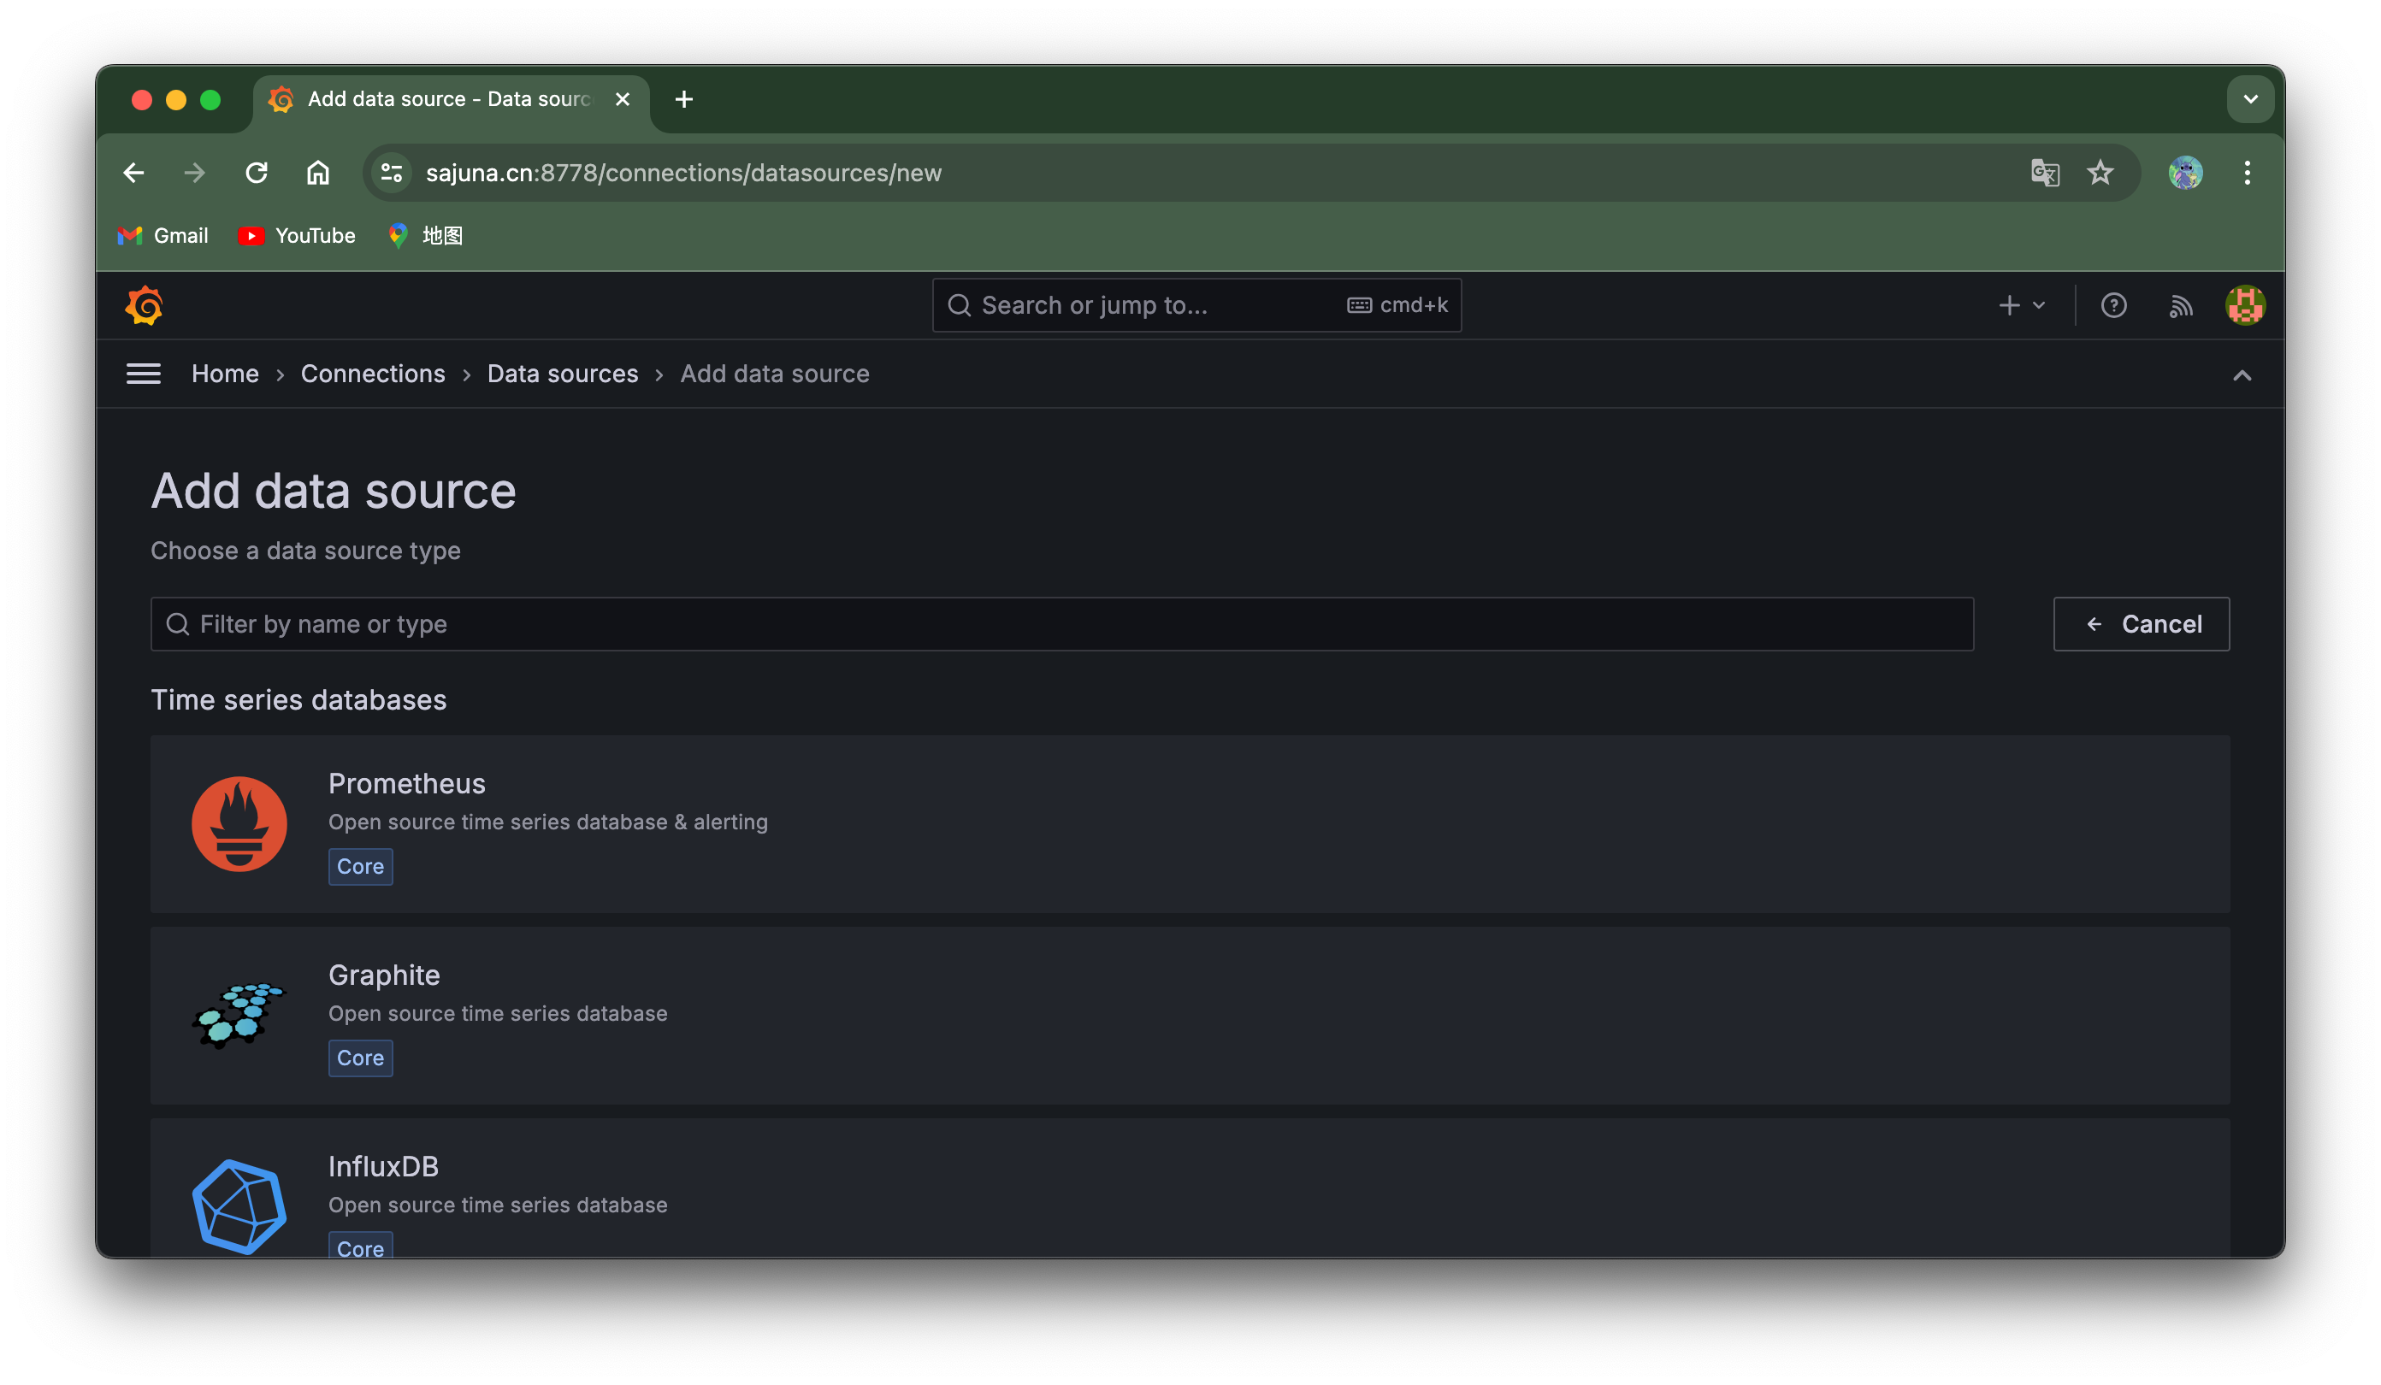
Task: Select the InfluxDB data source title
Action: click(x=382, y=1167)
